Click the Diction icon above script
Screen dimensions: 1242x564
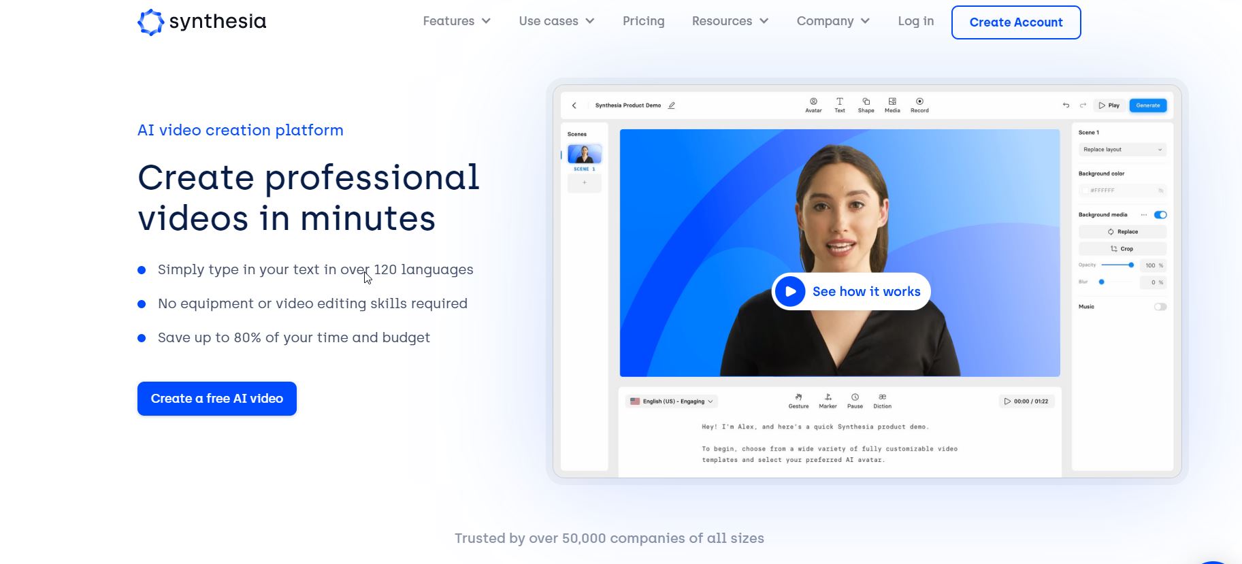882,397
